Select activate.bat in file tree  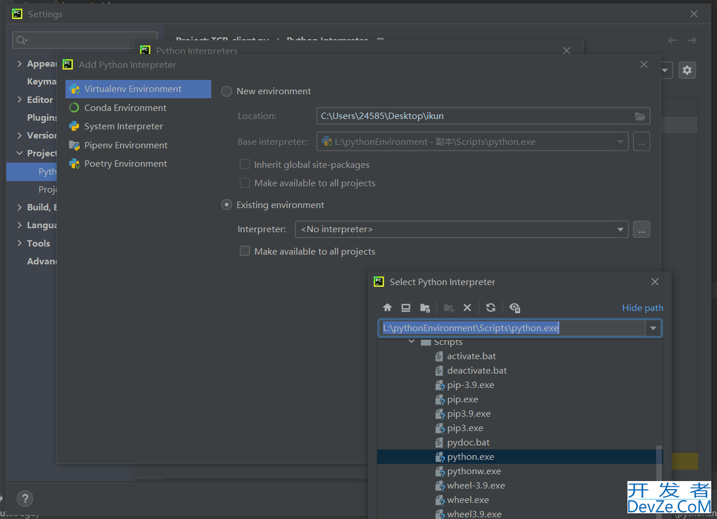tap(471, 356)
